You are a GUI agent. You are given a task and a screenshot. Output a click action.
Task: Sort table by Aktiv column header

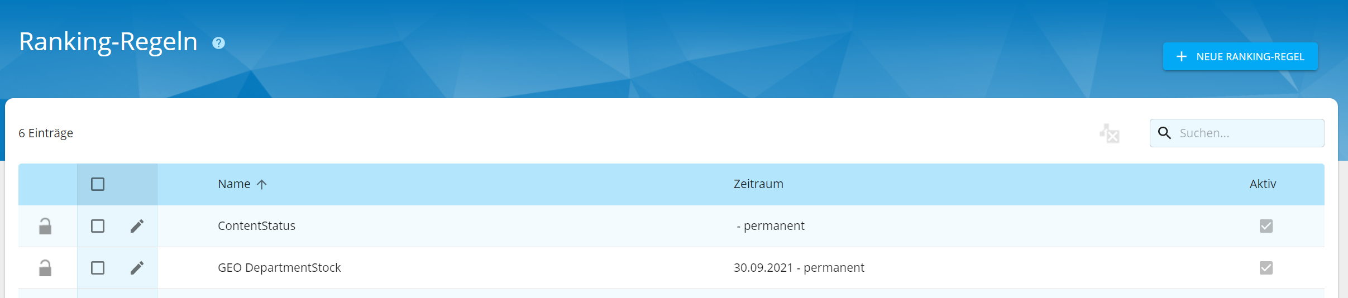point(1263,184)
